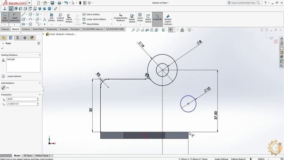Select the Point sketch tool
284x160 pixels.
pos(44,24)
